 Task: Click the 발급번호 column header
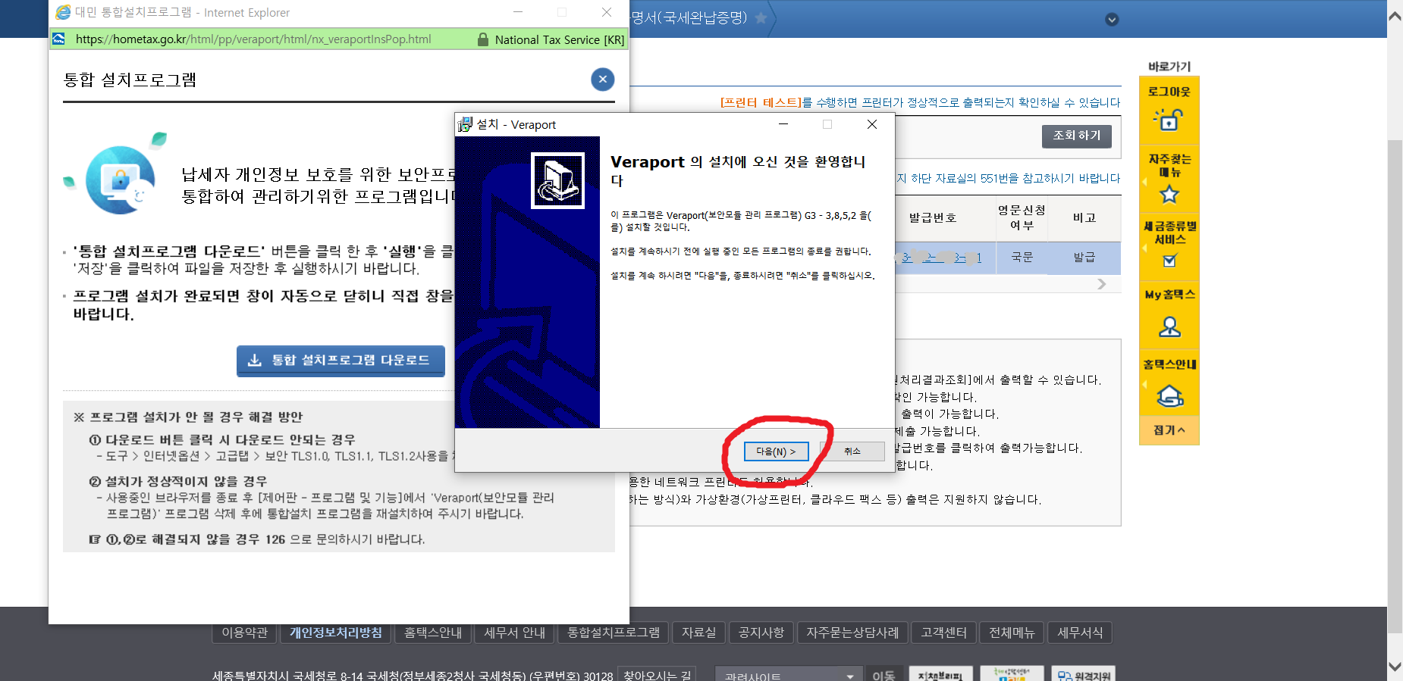click(x=932, y=218)
